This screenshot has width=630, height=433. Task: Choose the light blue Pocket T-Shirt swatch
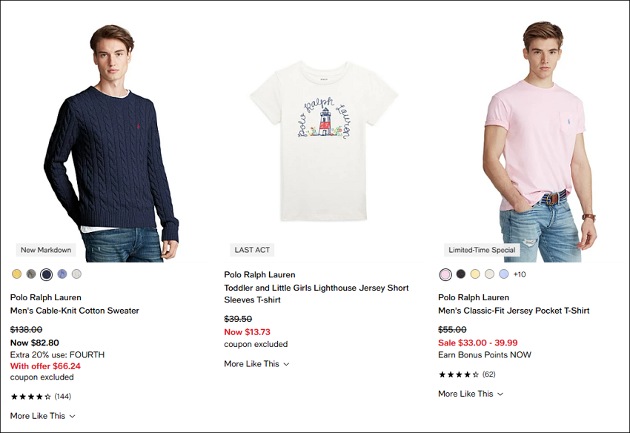click(x=504, y=274)
